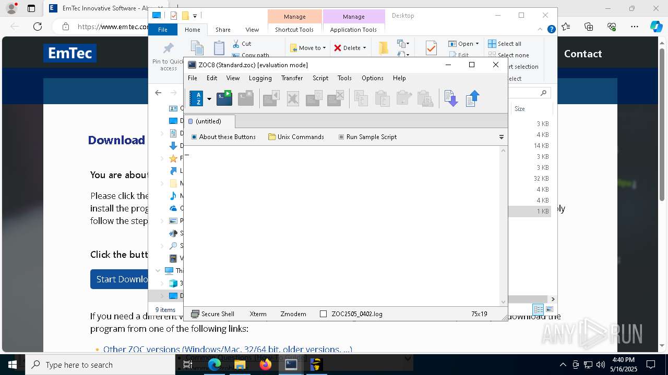Click the grayed Copy icon in ZOC toolbar
Image resolution: width=668 pixels, height=375 pixels.
click(361, 98)
